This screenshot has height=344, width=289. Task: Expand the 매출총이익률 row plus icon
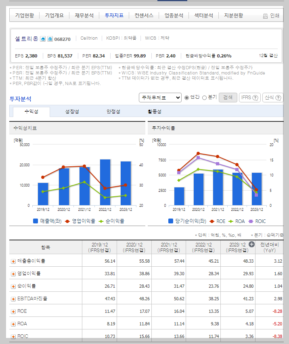[13, 261]
